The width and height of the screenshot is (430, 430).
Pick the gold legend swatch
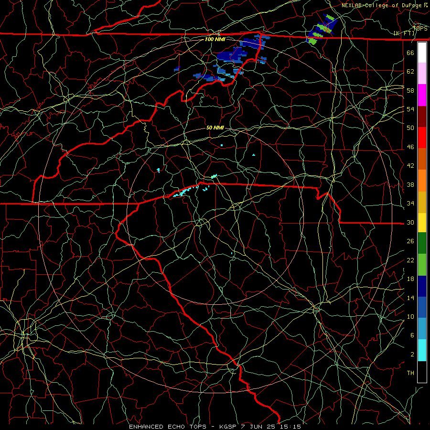point(422,202)
